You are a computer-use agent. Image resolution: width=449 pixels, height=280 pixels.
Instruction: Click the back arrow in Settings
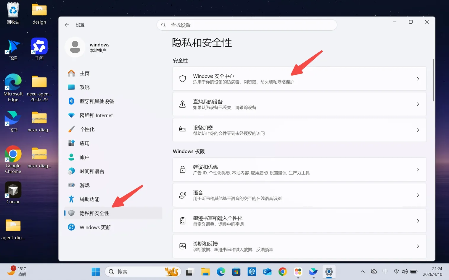point(67,25)
